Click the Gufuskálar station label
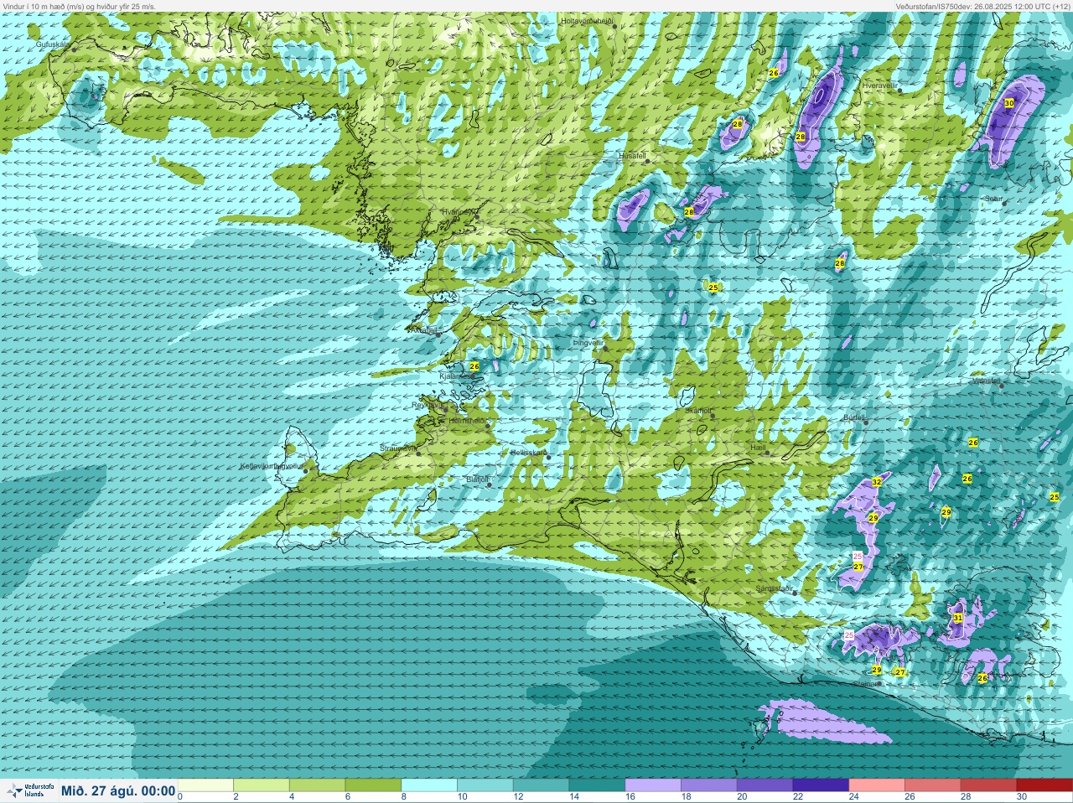The width and height of the screenshot is (1073, 803). click(52, 44)
